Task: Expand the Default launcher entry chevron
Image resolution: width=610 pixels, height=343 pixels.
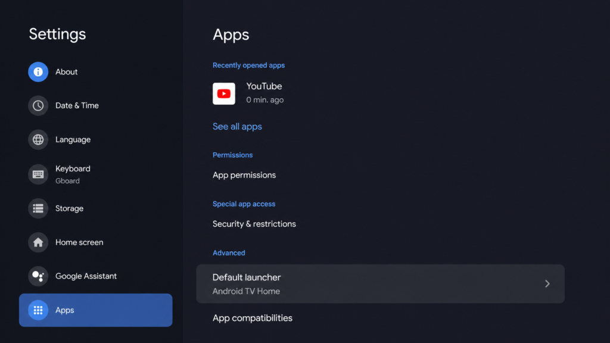Action: (x=547, y=283)
